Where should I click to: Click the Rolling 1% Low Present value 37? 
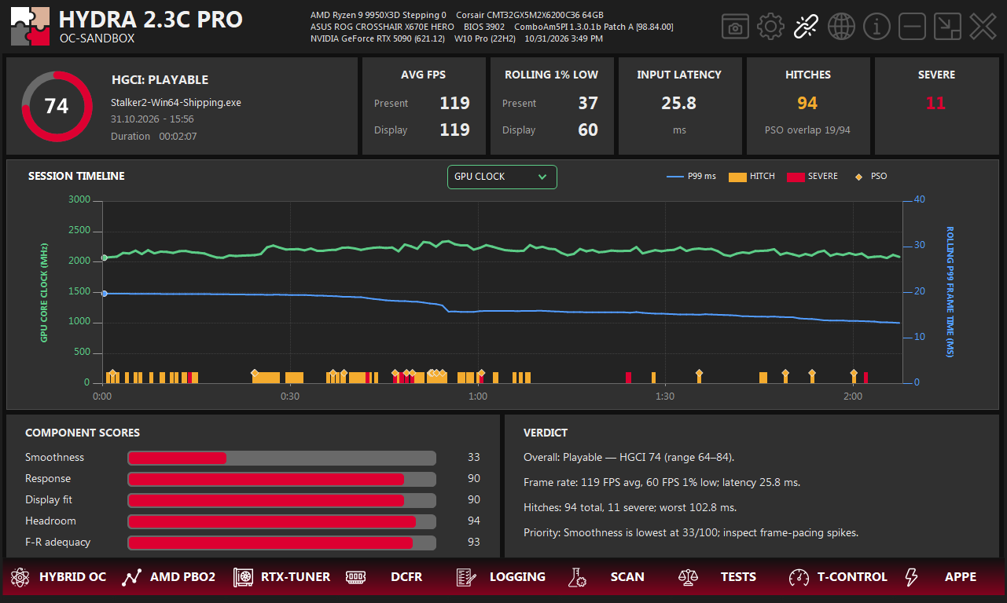[588, 103]
